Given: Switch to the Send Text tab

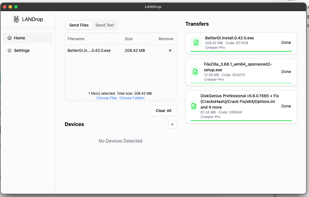Looking at the screenshot, I should pos(105,25).
